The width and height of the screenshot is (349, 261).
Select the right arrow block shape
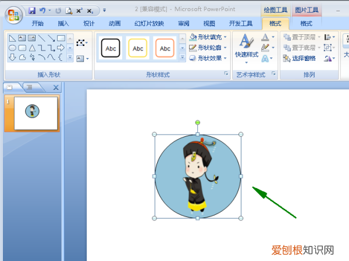point(60,48)
